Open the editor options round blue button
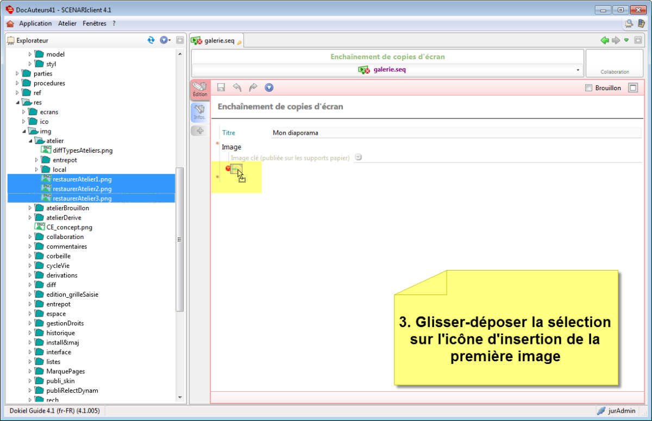Image resolution: width=652 pixels, height=421 pixels. tap(269, 87)
